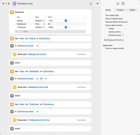This screenshot has width=140, height=135.
Task: Expand Show More on MyOpacity alert
Action: coord(82,87)
